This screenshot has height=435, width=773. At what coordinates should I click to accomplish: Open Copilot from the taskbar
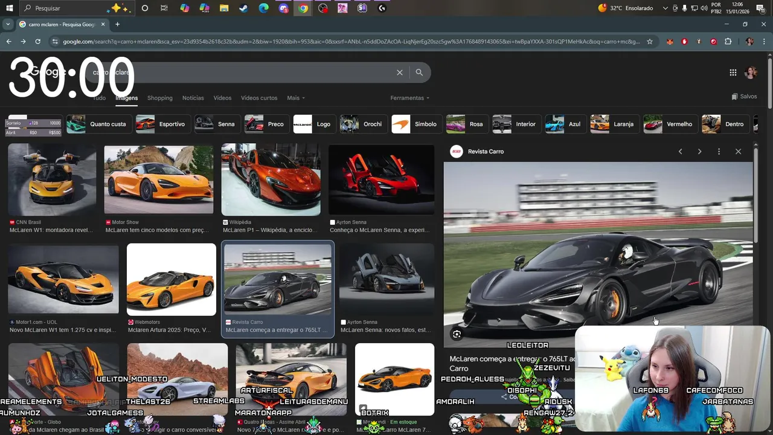pyautogui.click(x=185, y=8)
